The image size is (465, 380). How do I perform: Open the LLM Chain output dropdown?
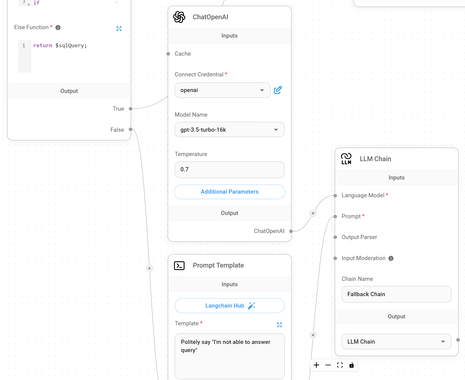point(396,342)
